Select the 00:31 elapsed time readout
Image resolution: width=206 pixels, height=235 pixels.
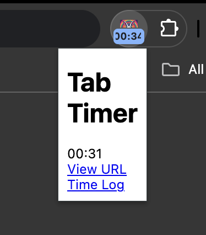click(85, 153)
